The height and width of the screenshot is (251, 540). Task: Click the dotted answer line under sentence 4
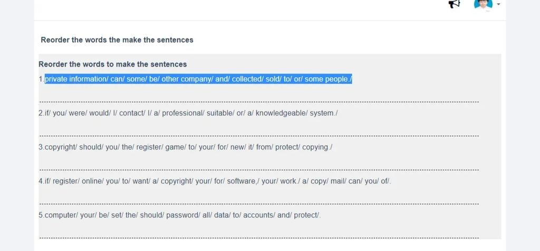pos(259,204)
